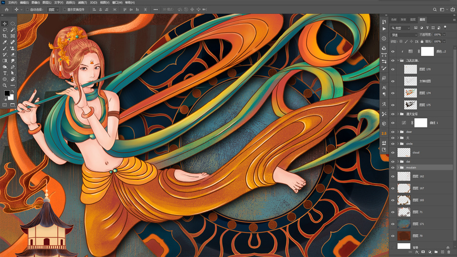Select the Crop tool
This screenshot has width=457, height=257.
pyautogui.click(x=5, y=36)
